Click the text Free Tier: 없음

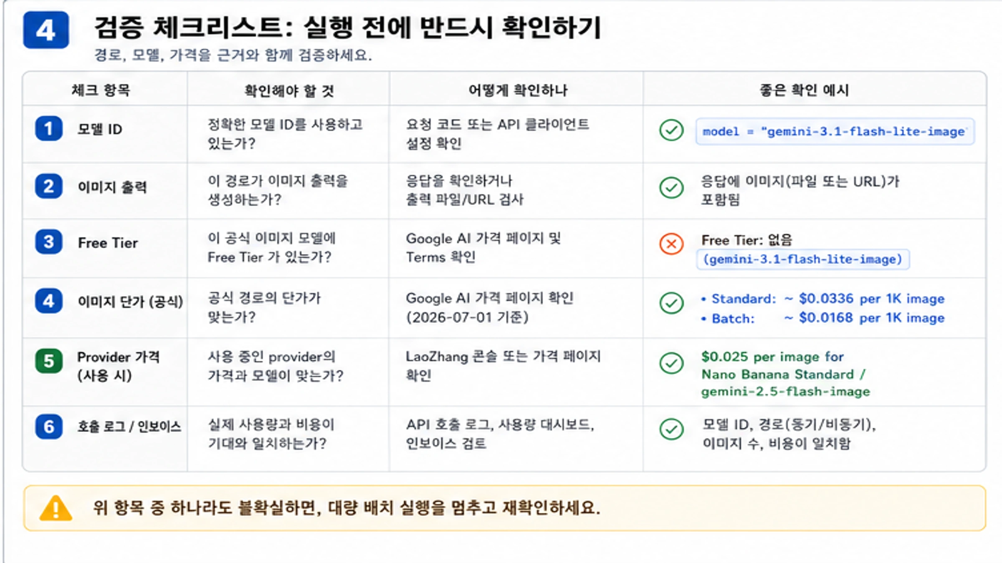coord(746,240)
